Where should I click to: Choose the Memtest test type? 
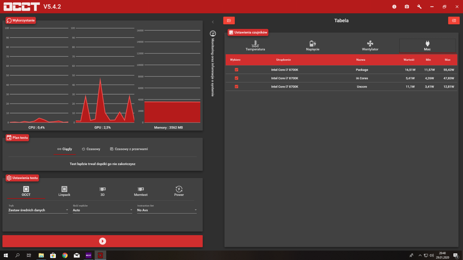[x=141, y=191]
